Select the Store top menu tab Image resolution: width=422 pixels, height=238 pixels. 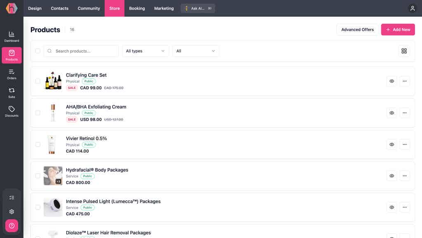115,8
